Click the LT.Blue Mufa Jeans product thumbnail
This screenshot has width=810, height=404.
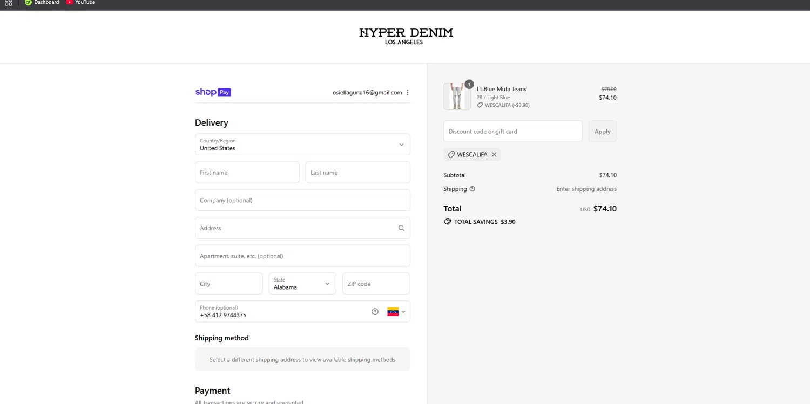pyautogui.click(x=457, y=97)
